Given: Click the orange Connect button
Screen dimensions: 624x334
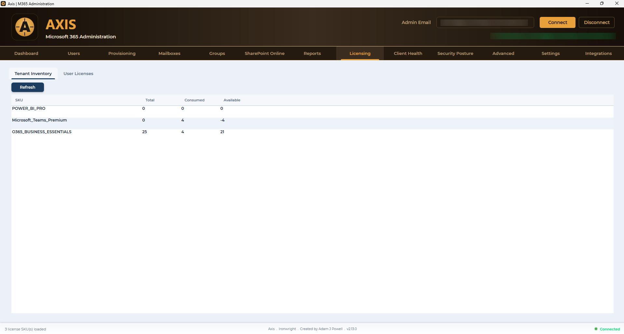Looking at the screenshot, I should tap(558, 22).
